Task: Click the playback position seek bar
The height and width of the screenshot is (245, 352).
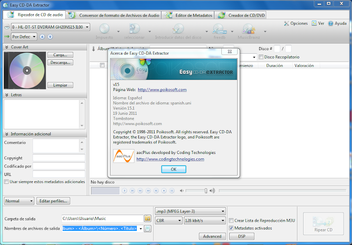Action: click(x=282, y=191)
